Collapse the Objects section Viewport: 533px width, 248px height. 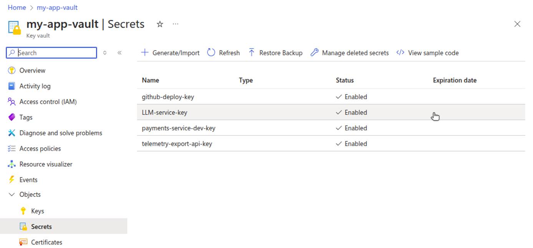pyautogui.click(x=11, y=195)
